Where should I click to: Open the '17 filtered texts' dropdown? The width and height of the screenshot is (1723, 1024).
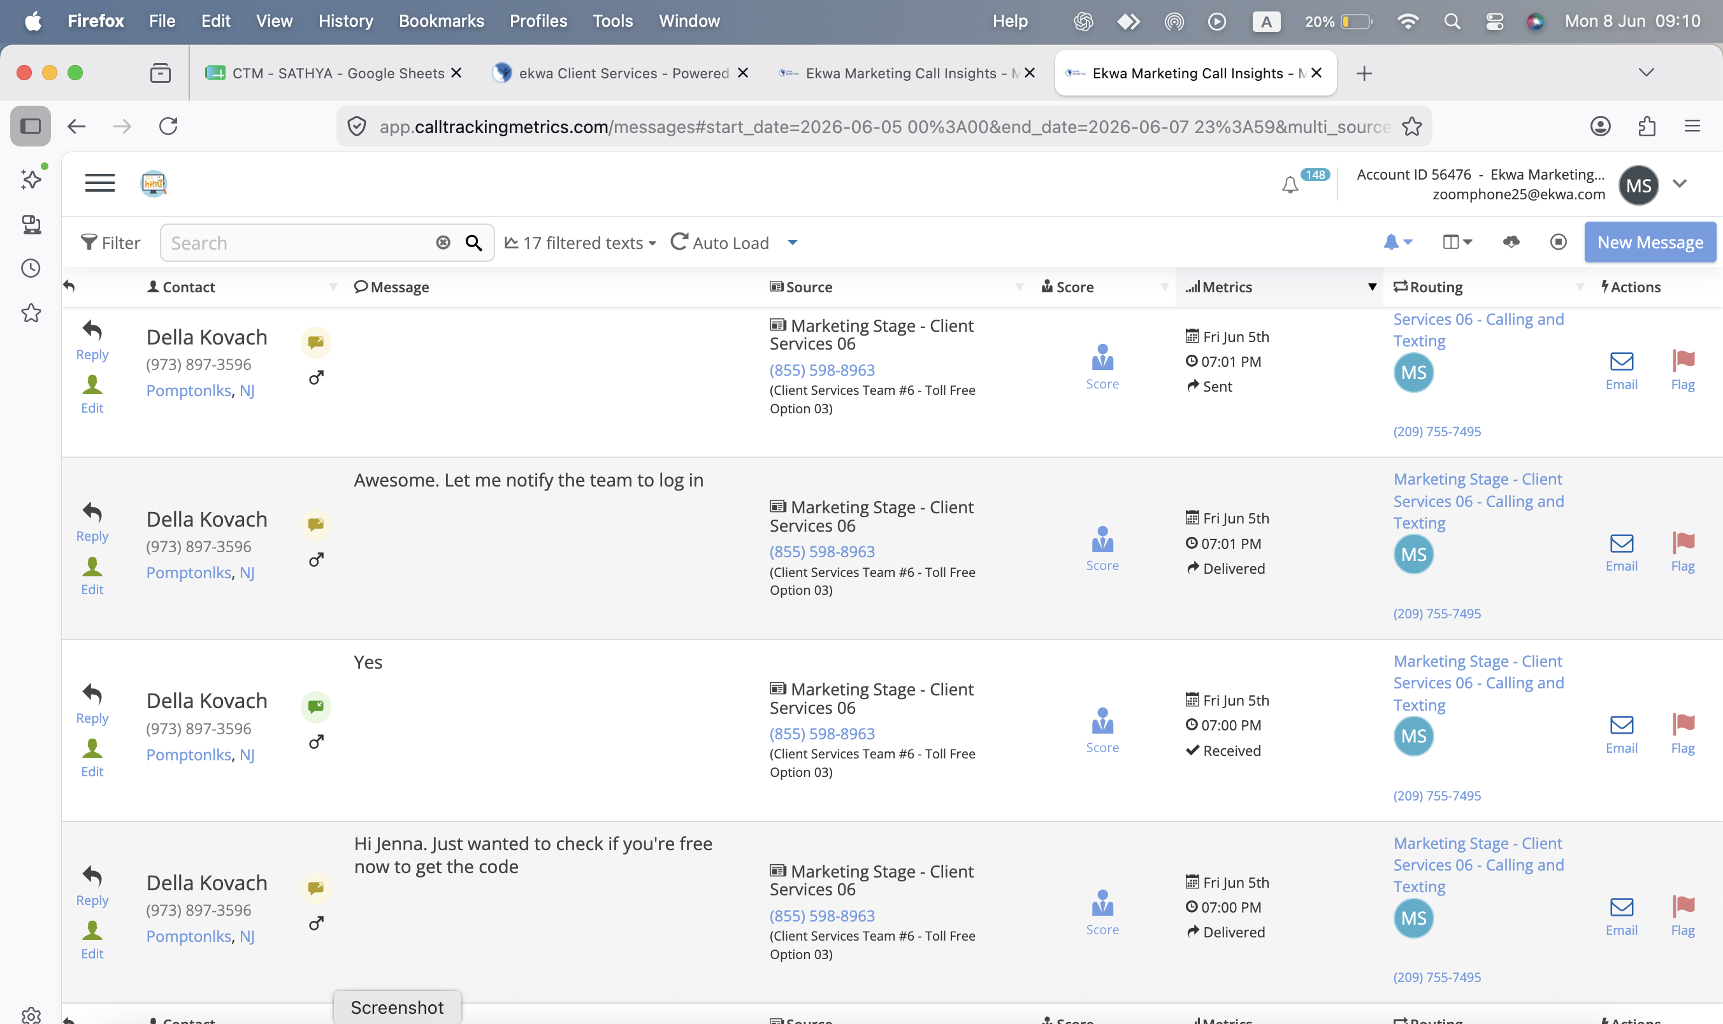tap(580, 243)
